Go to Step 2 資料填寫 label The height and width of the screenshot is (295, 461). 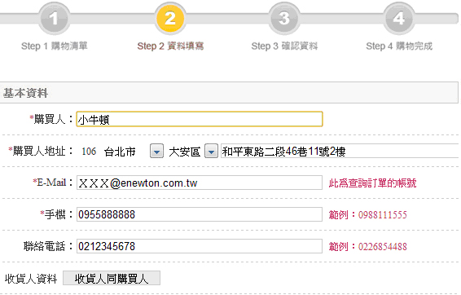point(170,46)
